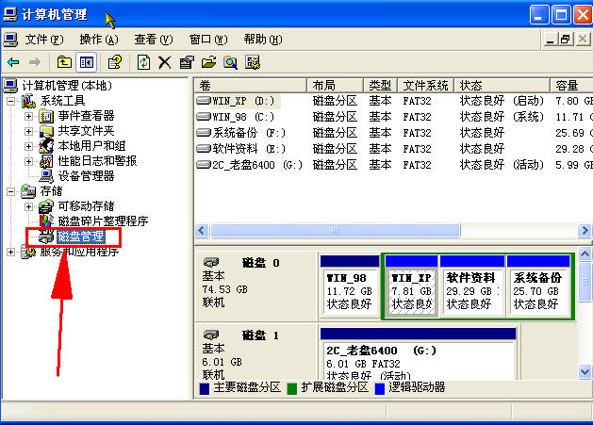Click the Delete X toolbar icon

point(164,62)
